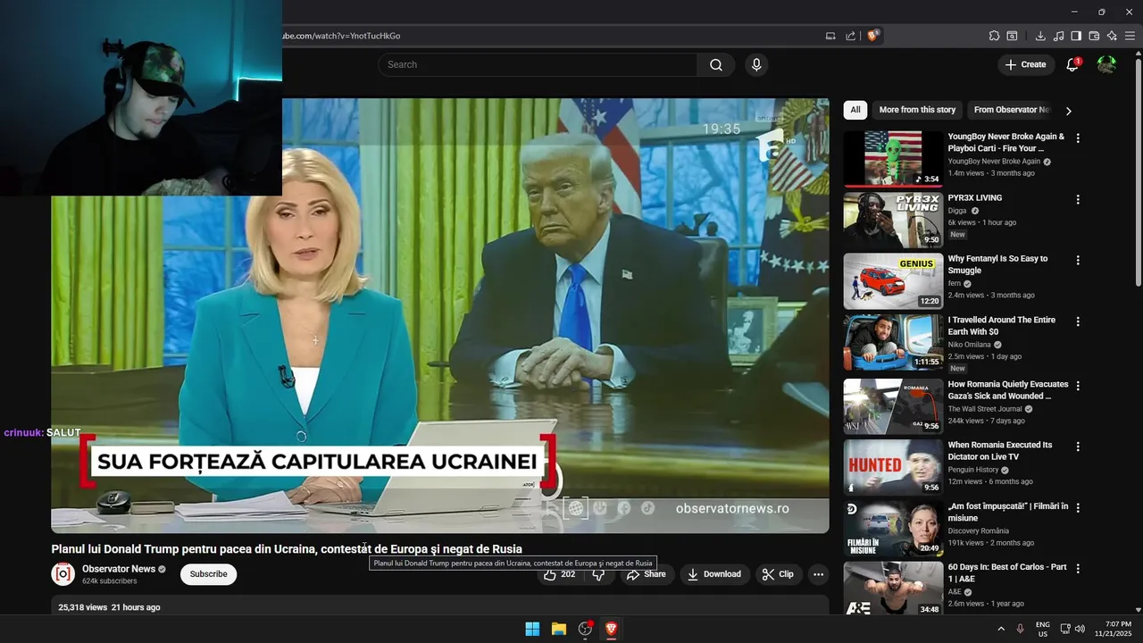
Task: Open ENG US language switcher in tray
Action: click(x=1042, y=629)
